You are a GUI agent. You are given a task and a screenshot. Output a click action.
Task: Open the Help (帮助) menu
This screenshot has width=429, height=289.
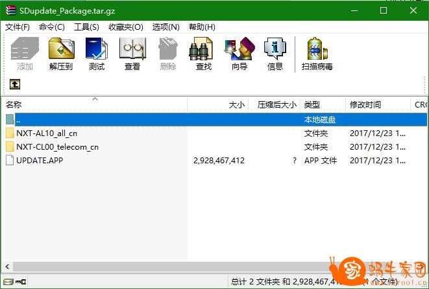point(202,27)
